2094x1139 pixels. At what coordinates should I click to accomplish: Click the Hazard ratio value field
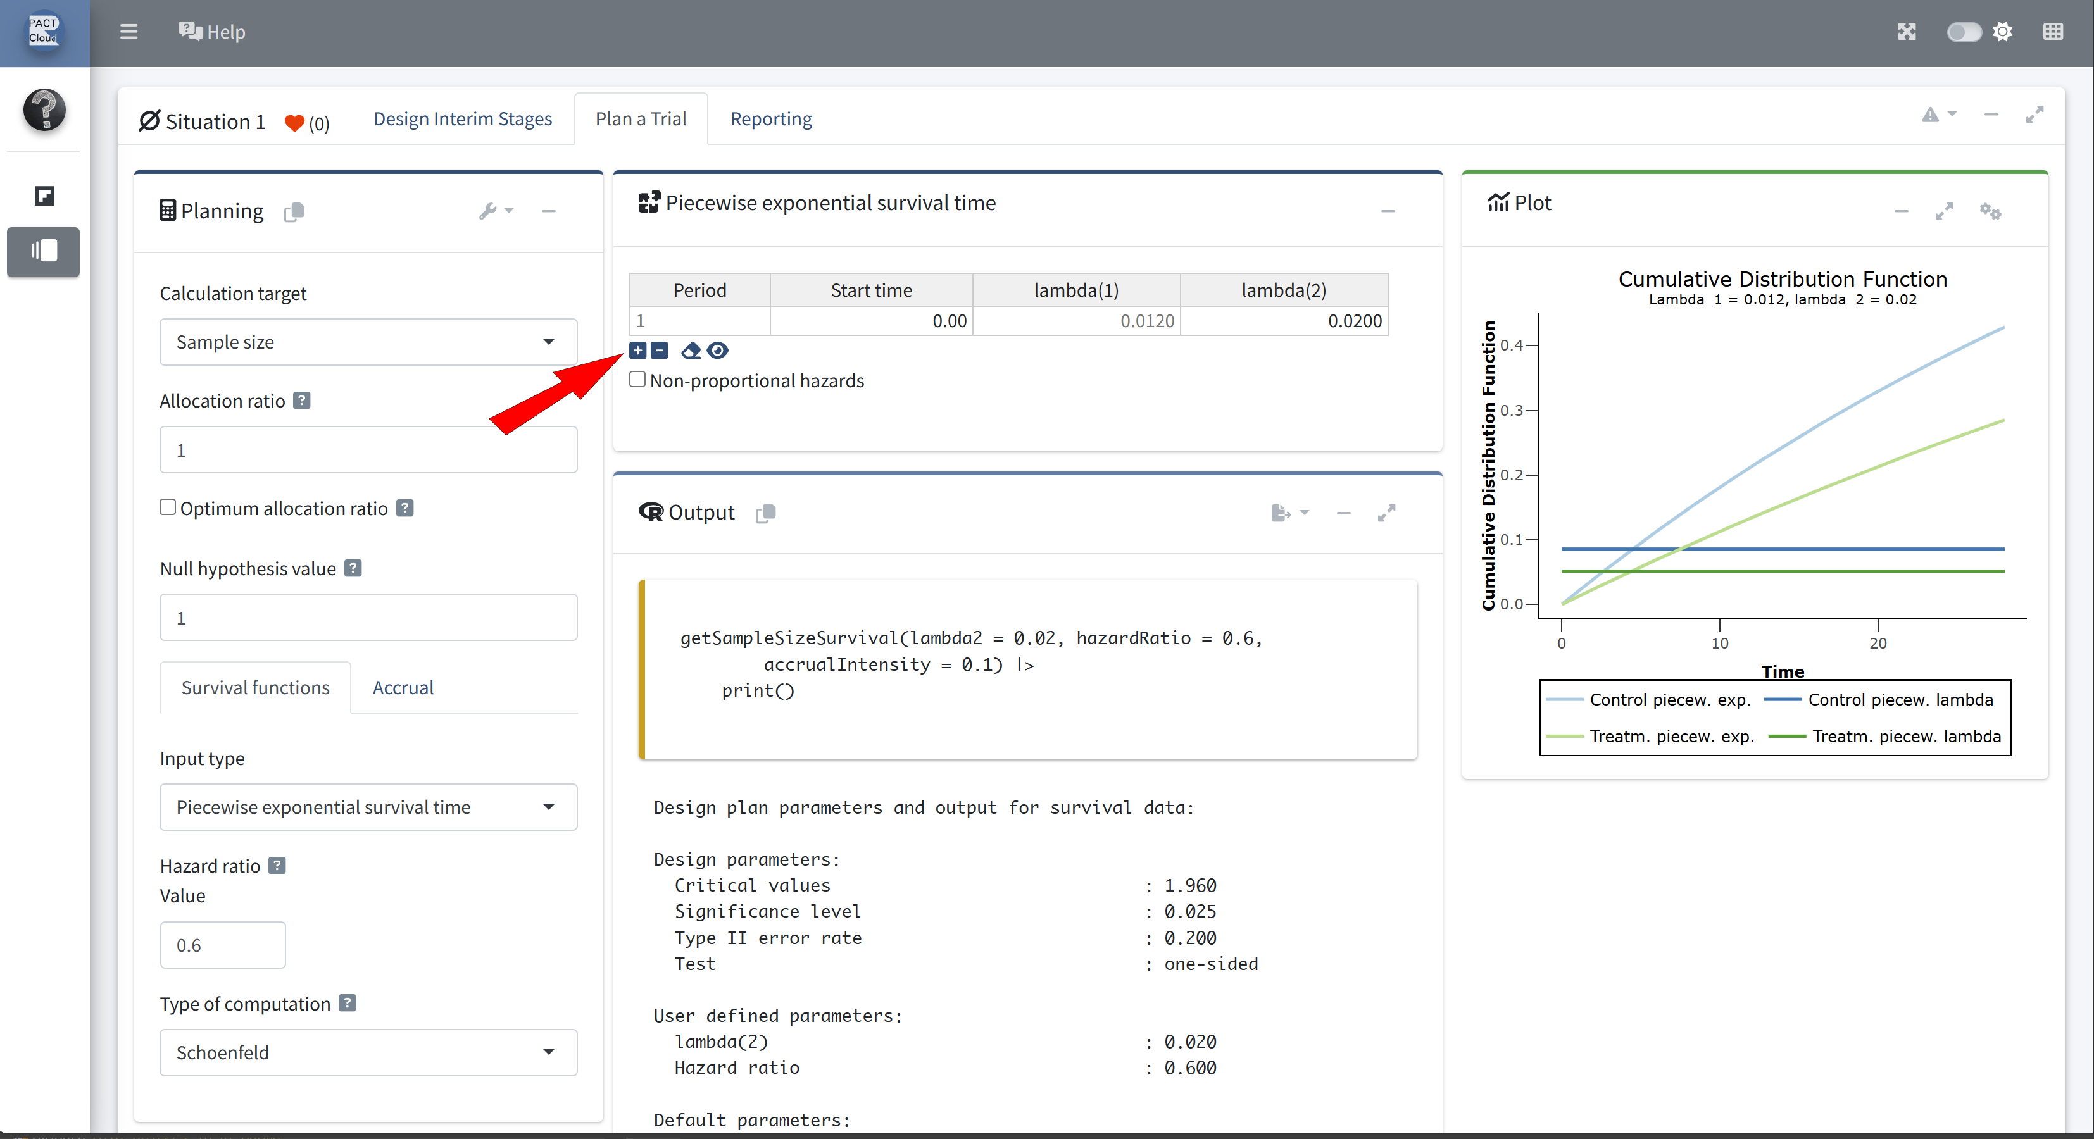(222, 945)
